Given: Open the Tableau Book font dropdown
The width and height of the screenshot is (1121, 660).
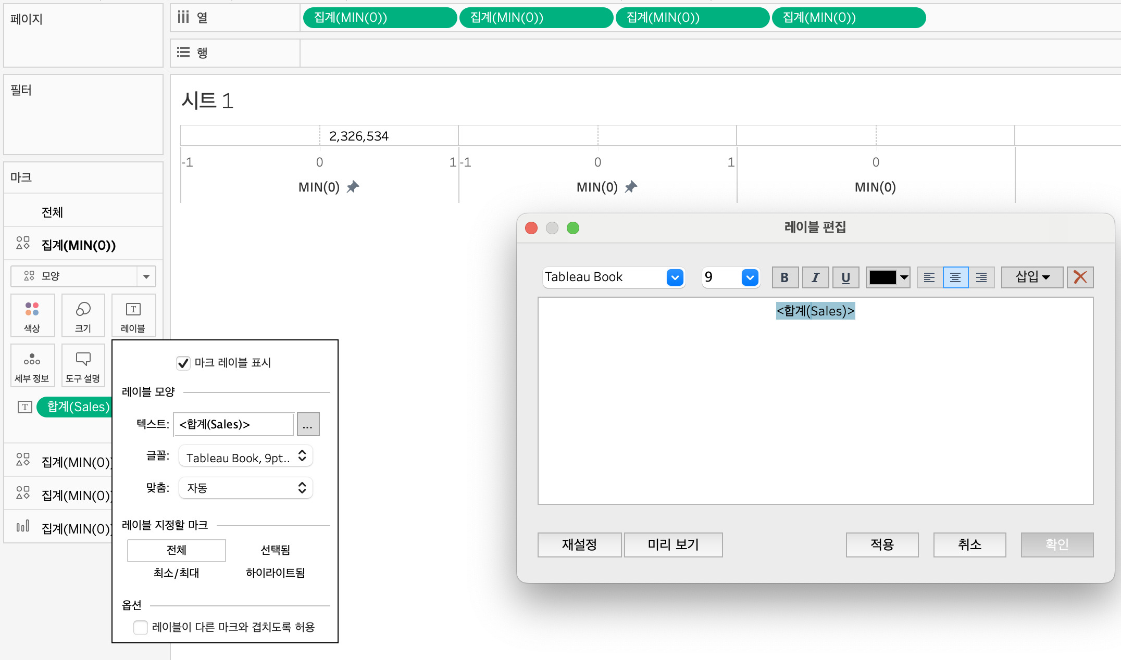Looking at the screenshot, I should coord(675,277).
